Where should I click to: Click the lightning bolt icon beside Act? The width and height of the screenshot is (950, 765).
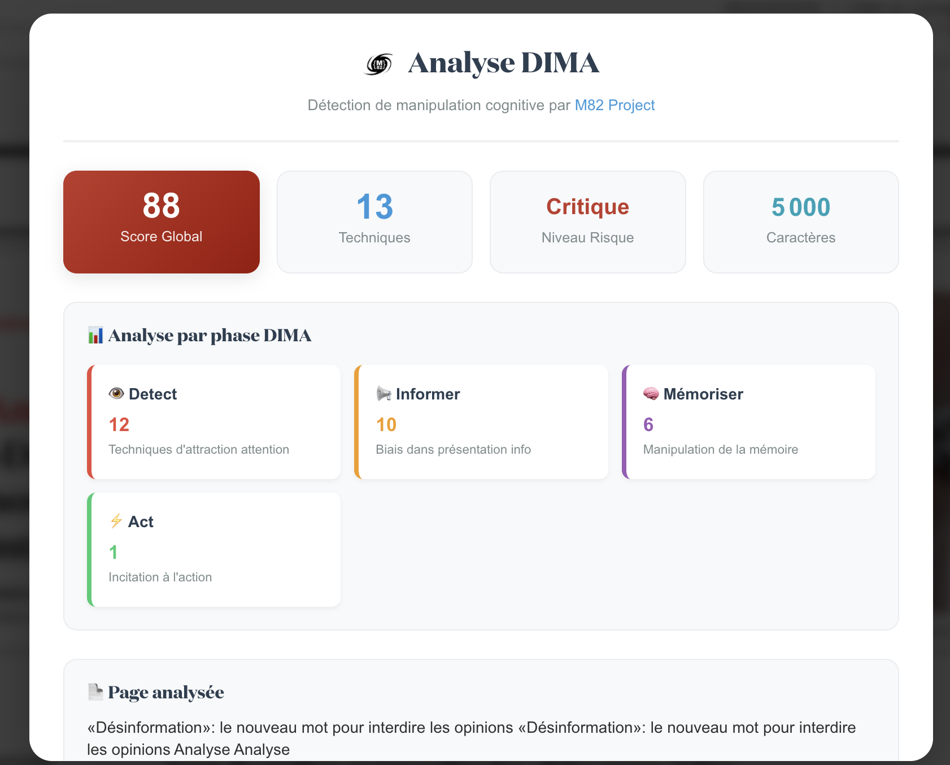click(x=116, y=521)
